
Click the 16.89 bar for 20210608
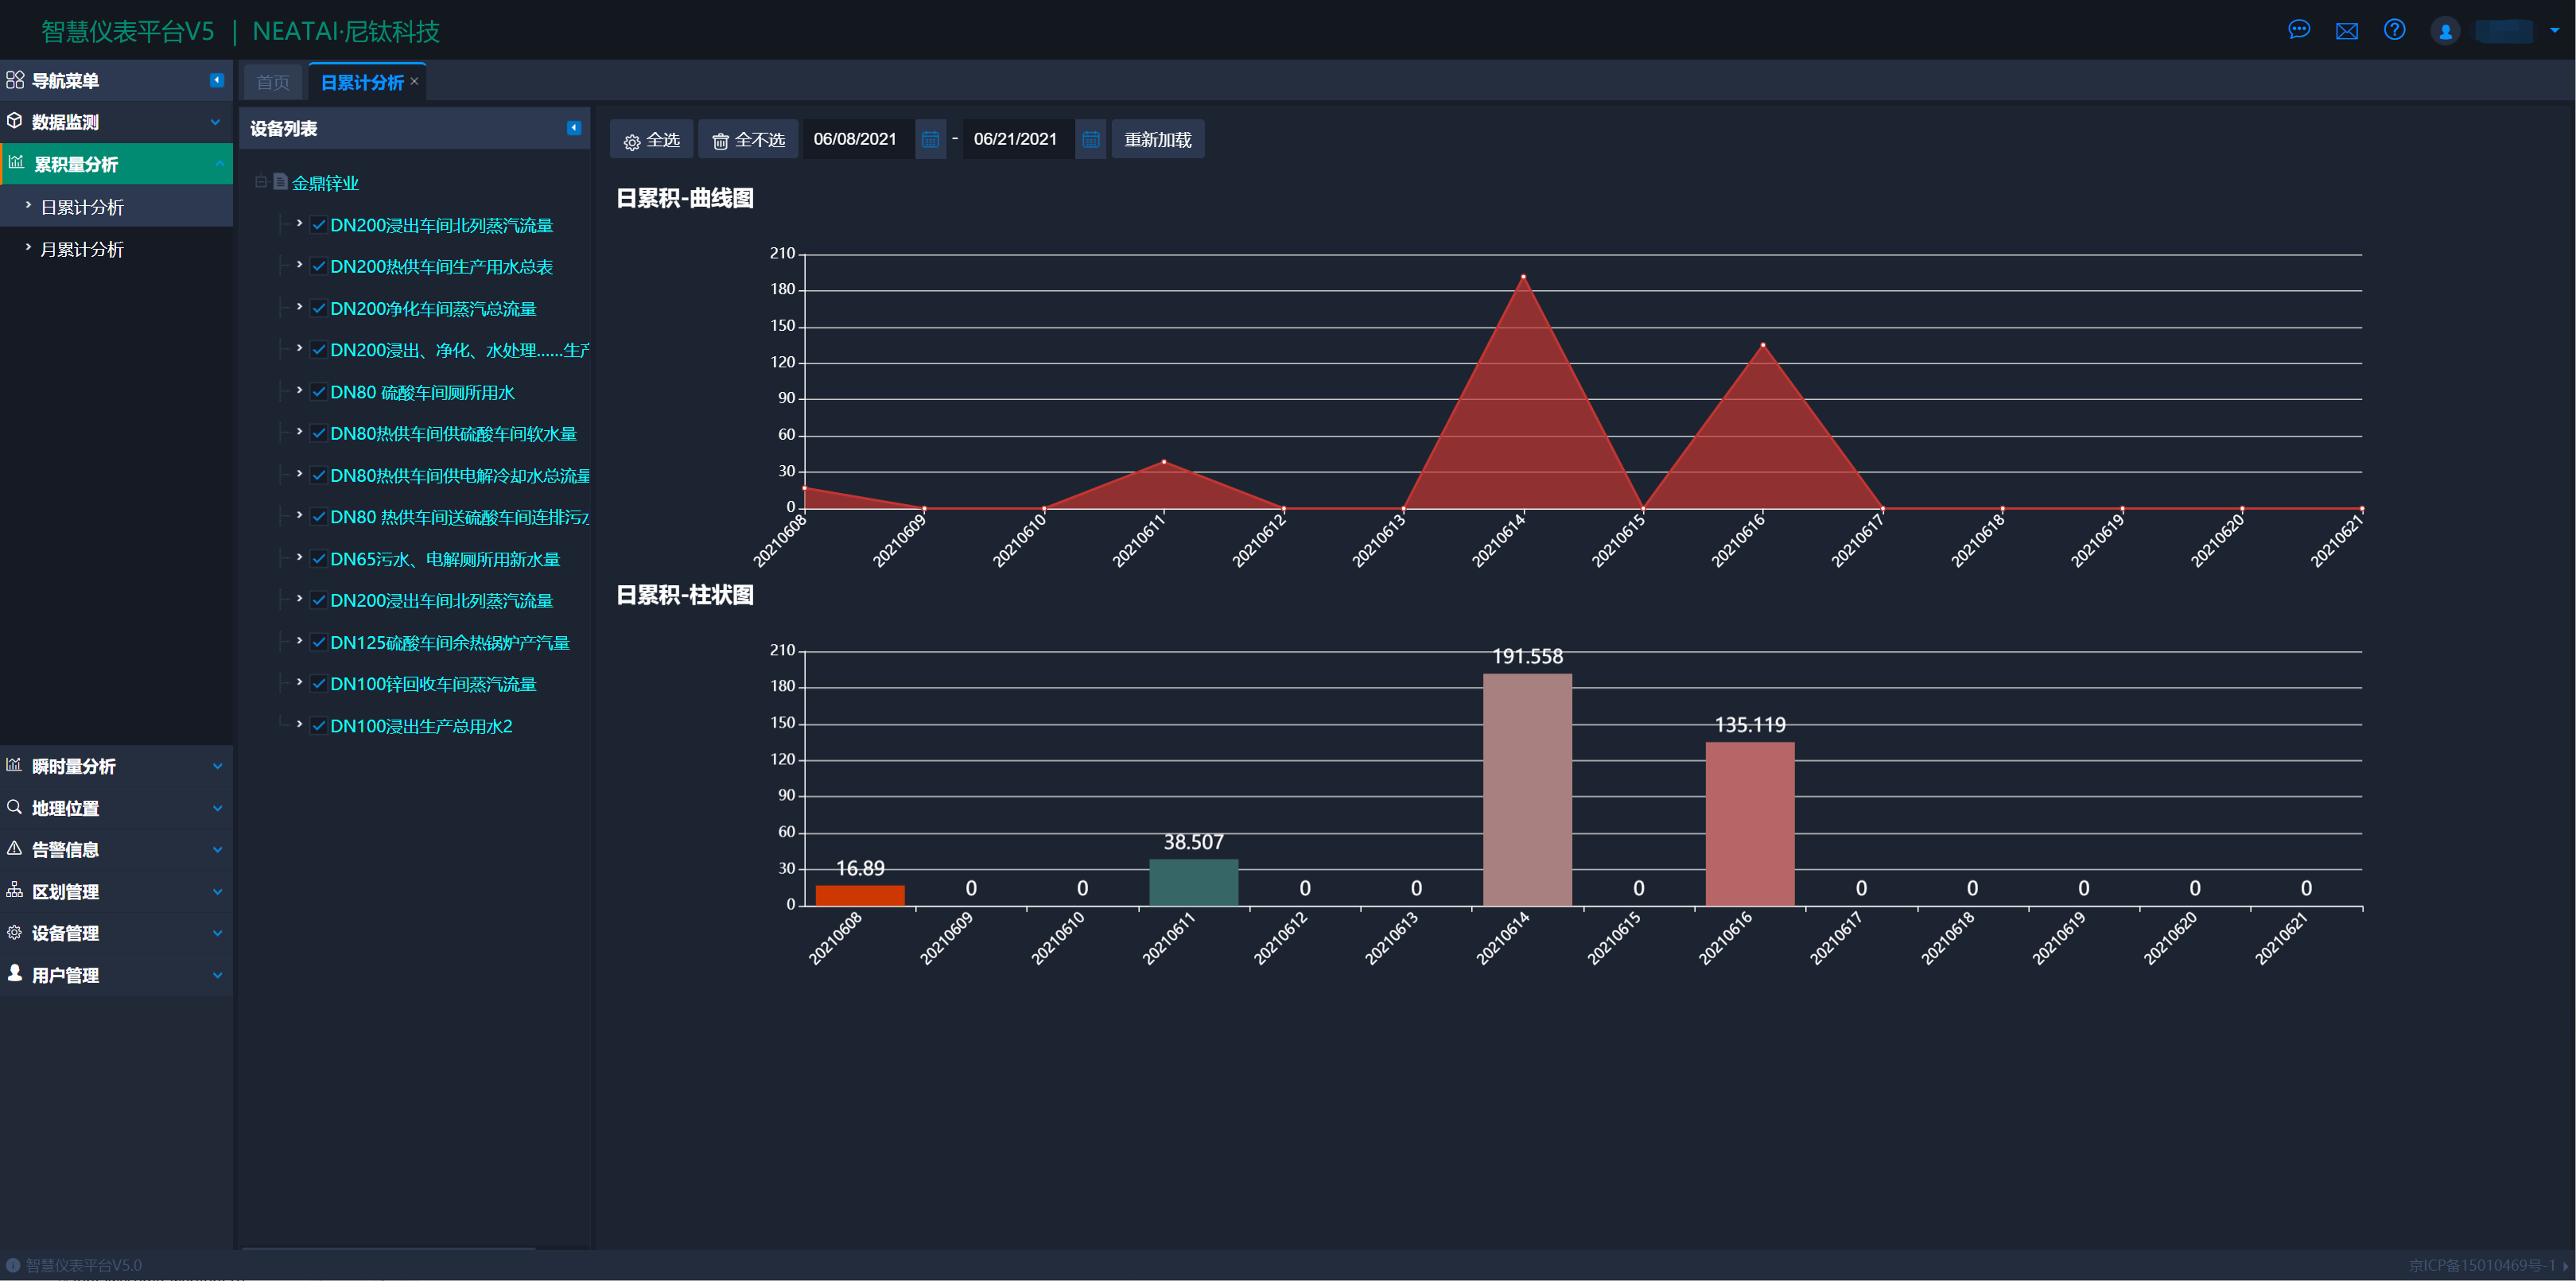(x=860, y=896)
